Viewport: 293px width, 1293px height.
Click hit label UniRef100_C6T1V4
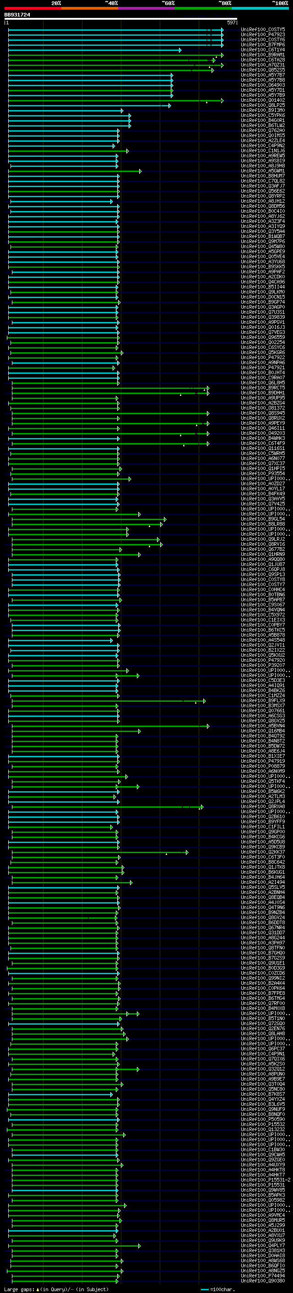click(263, 50)
